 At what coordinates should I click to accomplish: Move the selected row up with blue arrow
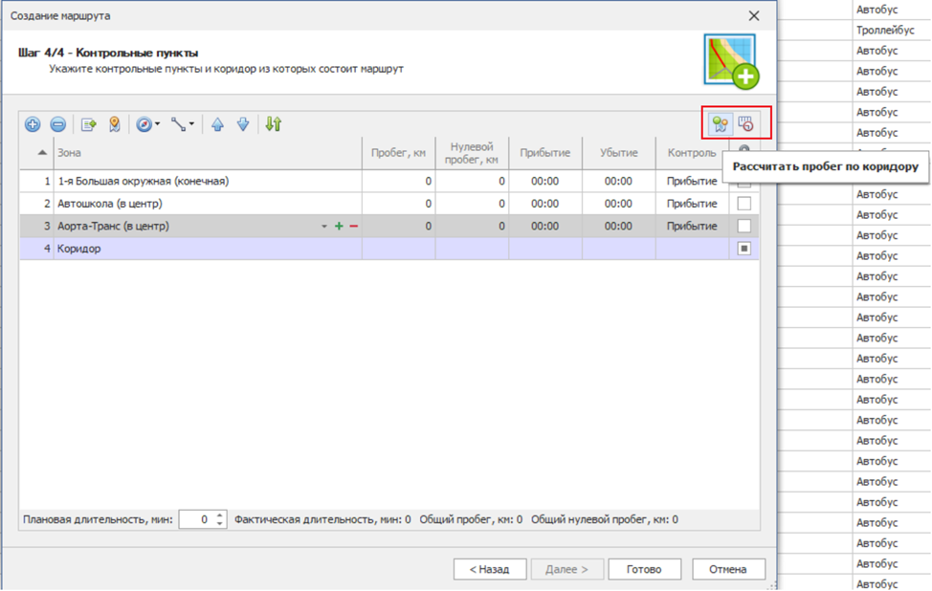(218, 124)
